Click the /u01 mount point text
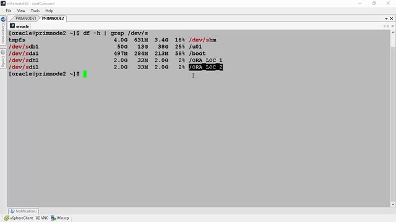 coord(196,47)
